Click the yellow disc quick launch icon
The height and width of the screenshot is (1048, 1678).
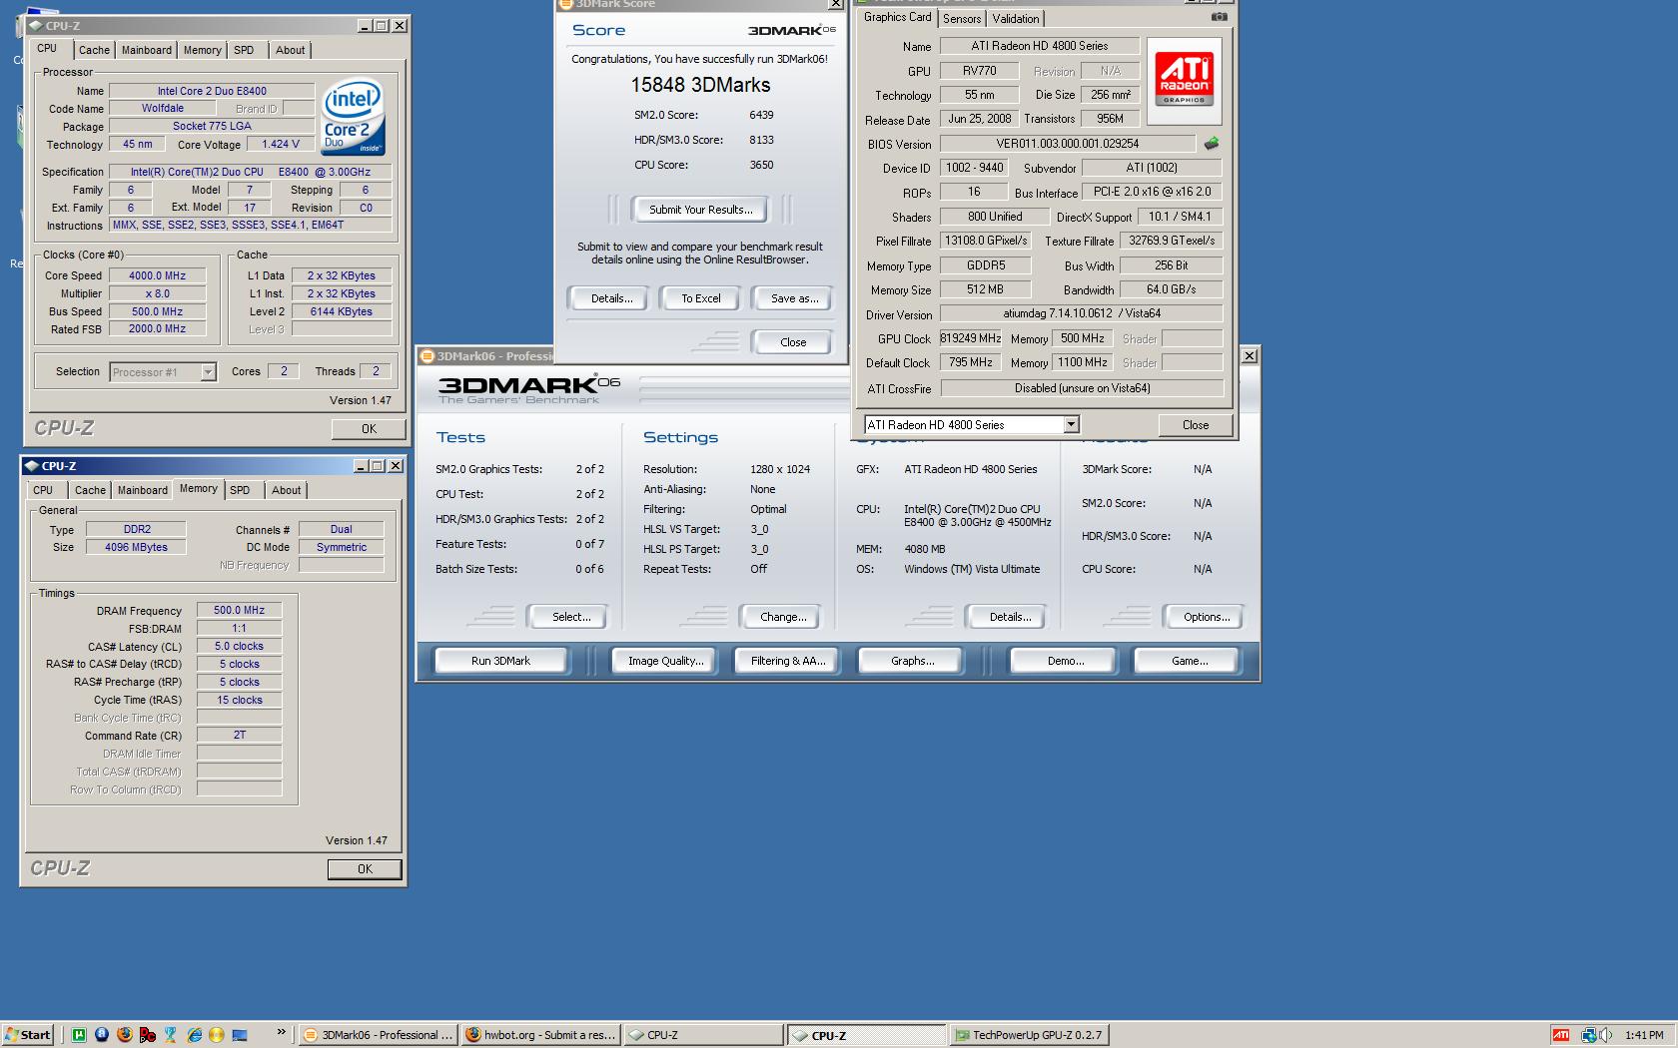pos(217,1035)
